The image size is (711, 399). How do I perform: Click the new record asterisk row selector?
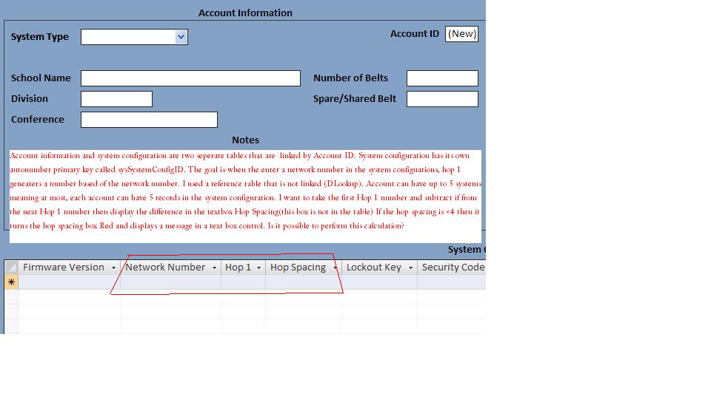[x=11, y=282]
